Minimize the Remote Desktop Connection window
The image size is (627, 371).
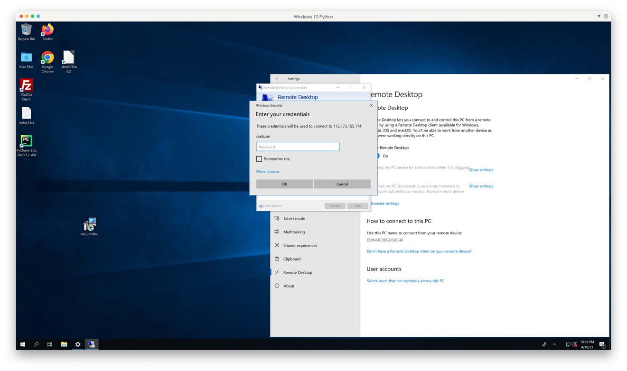338,87
